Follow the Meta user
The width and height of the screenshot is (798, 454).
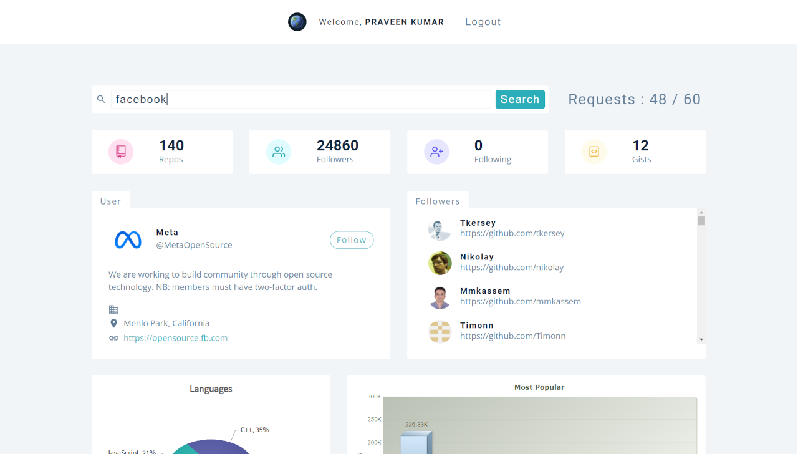click(352, 240)
